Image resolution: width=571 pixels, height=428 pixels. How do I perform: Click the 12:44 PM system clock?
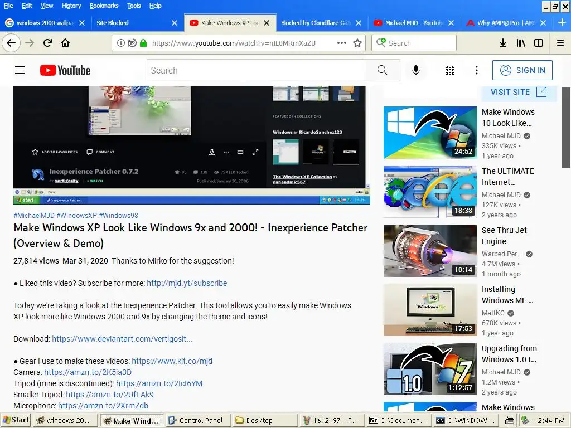point(549,421)
